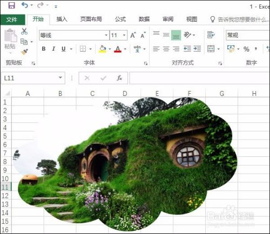Select the Format Painter brush
This screenshot has height=234, width=270.
[24, 52]
